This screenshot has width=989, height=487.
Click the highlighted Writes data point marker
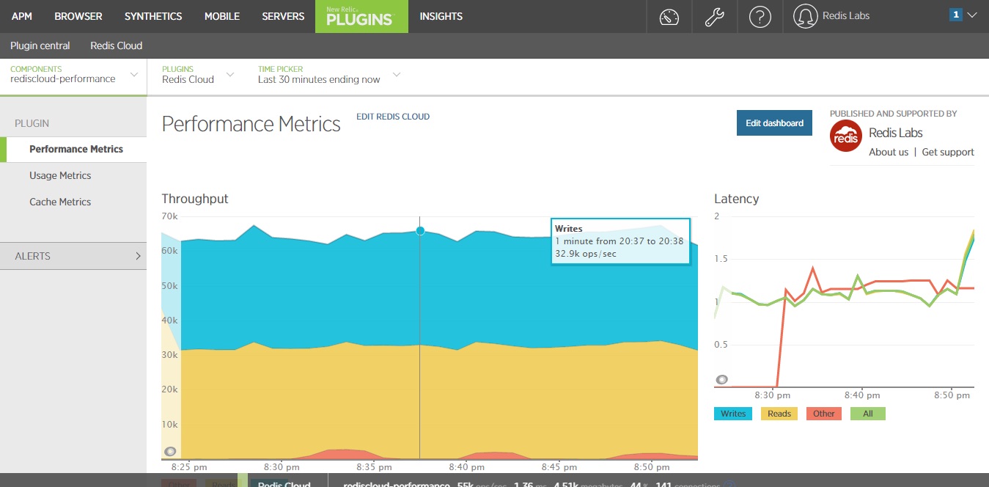(420, 230)
